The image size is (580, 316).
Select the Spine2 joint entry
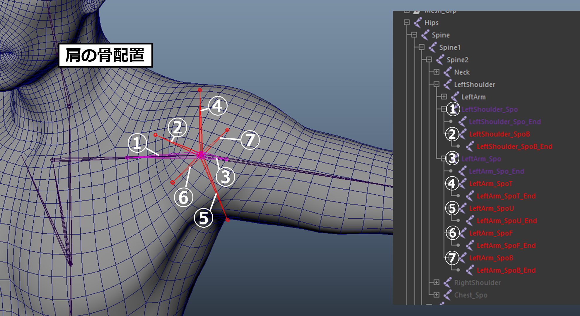click(457, 60)
